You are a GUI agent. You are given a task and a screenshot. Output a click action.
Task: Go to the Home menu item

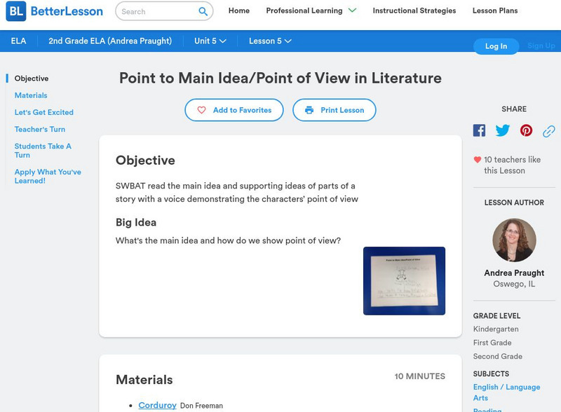[x=239, y=11]
